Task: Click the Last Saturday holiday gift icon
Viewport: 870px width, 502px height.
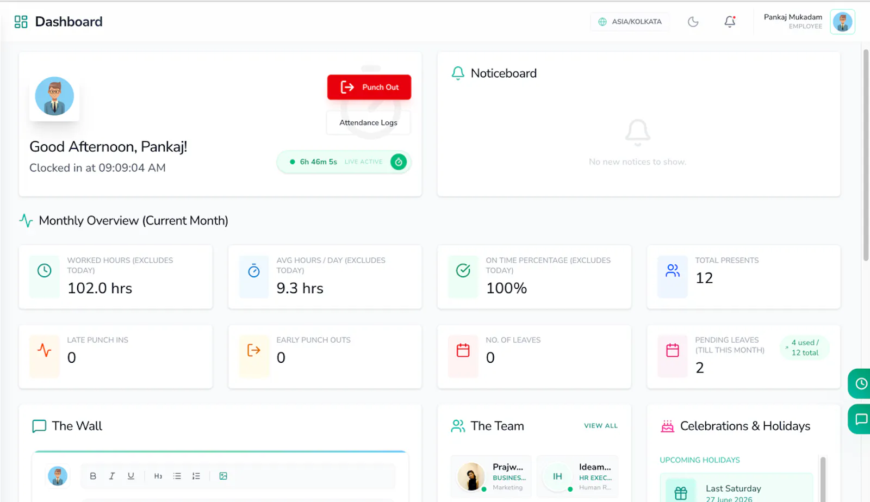Action: (x=681, y=493)
